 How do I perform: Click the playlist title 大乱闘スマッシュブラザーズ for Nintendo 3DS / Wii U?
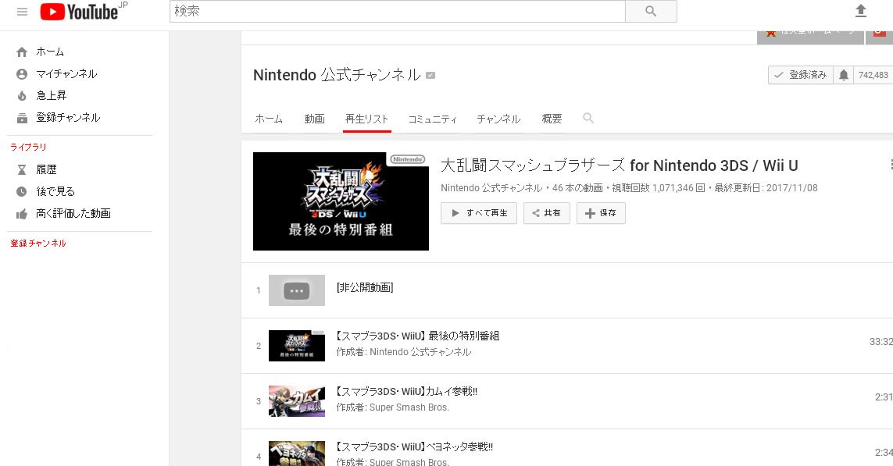click(620, 165)
